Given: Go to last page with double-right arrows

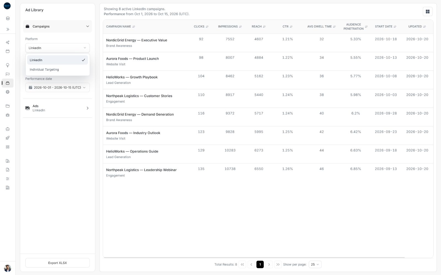Looking at the screenshot, I should click(278, 264).
